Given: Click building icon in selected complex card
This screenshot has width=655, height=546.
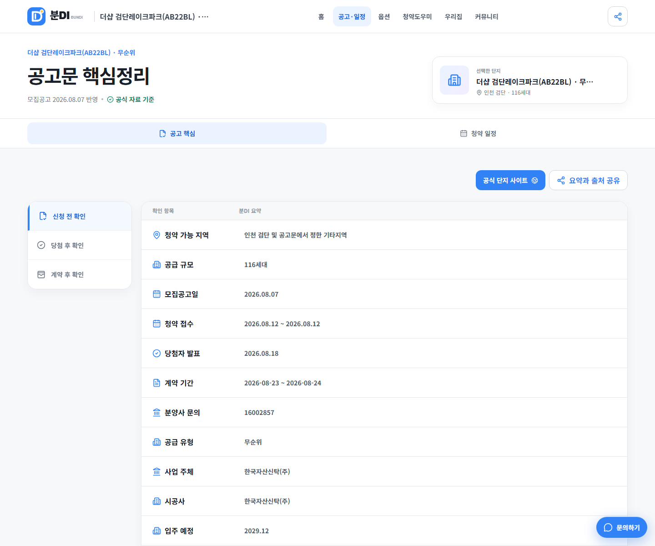Looking at the screenshot, I should click(454, 80).
